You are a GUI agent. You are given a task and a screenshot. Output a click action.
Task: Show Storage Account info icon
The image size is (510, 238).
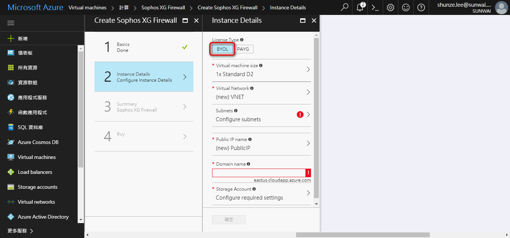[x=254, y=189]
